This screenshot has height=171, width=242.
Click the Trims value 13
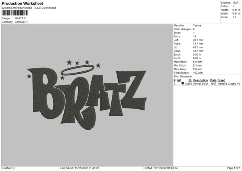click(194, 36)
